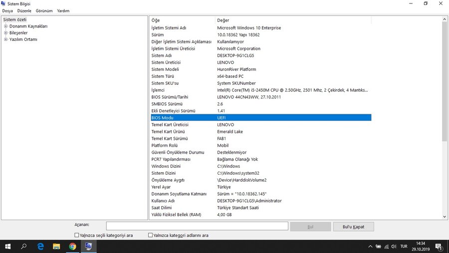Select the Sürüm row
449x253 pixels.
(x=261, y=34)
